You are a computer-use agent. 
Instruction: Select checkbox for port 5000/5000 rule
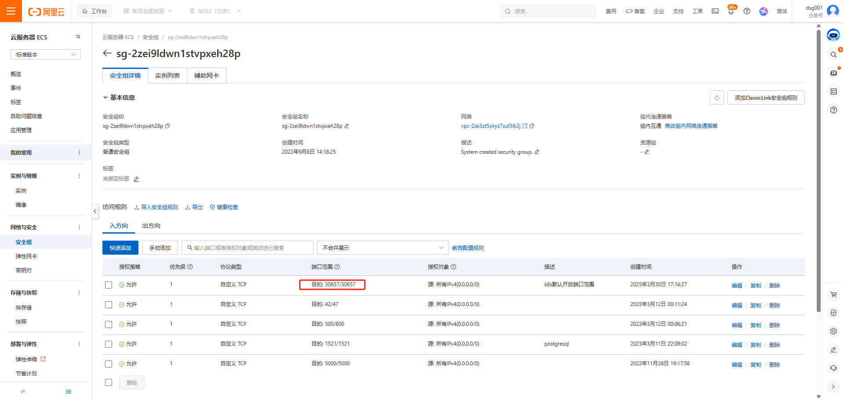pos(109,364)
